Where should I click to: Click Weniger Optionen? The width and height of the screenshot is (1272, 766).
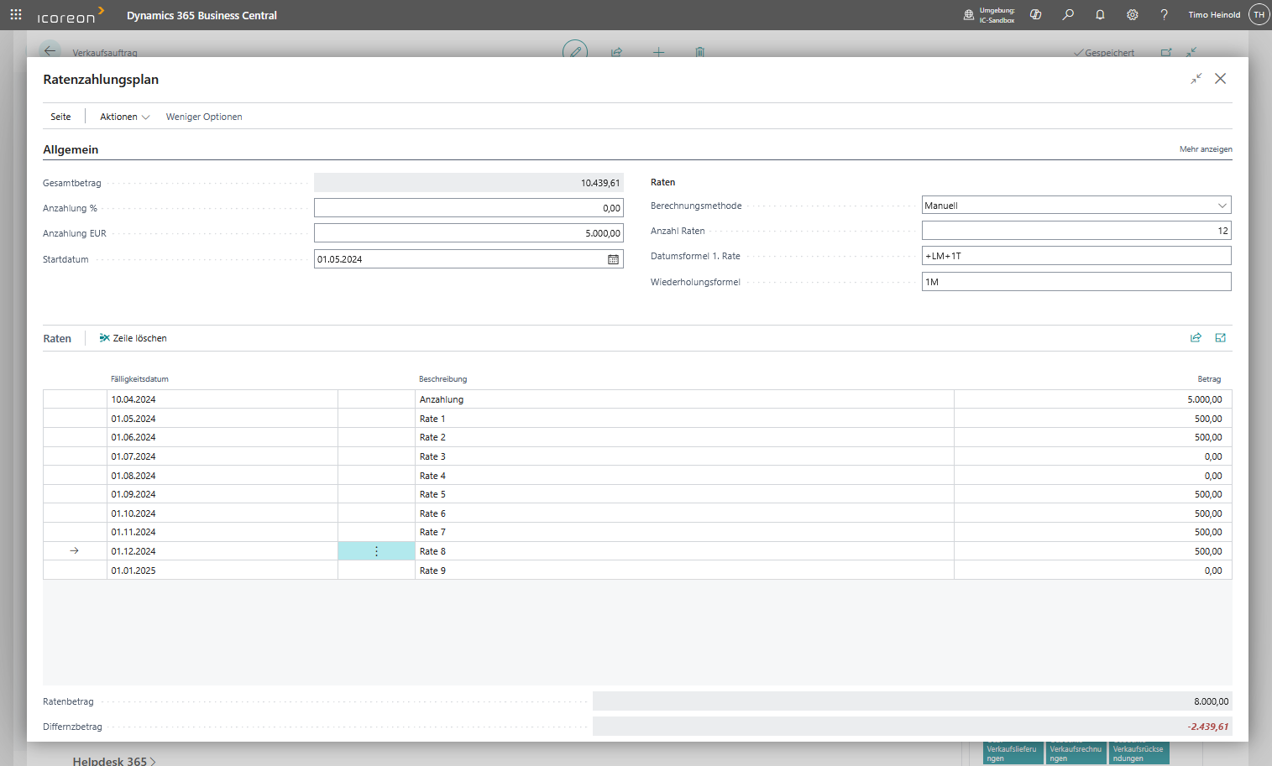[x=204, y=117]
